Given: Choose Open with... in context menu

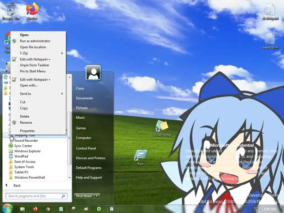Looking at the screenshot, I should tap(38, 85).
